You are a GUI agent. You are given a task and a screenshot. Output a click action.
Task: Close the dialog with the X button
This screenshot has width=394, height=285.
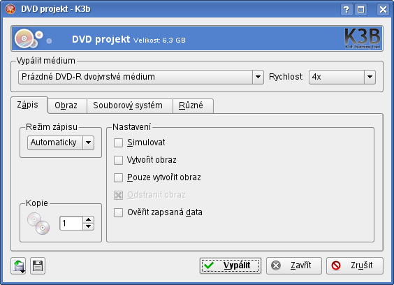383,10
